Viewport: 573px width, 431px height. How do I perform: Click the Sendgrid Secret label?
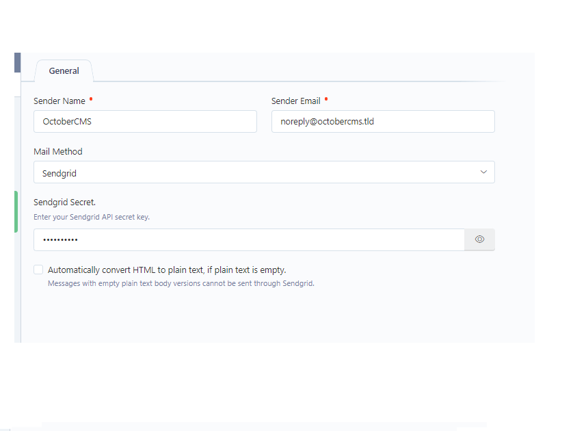[64, 203]
